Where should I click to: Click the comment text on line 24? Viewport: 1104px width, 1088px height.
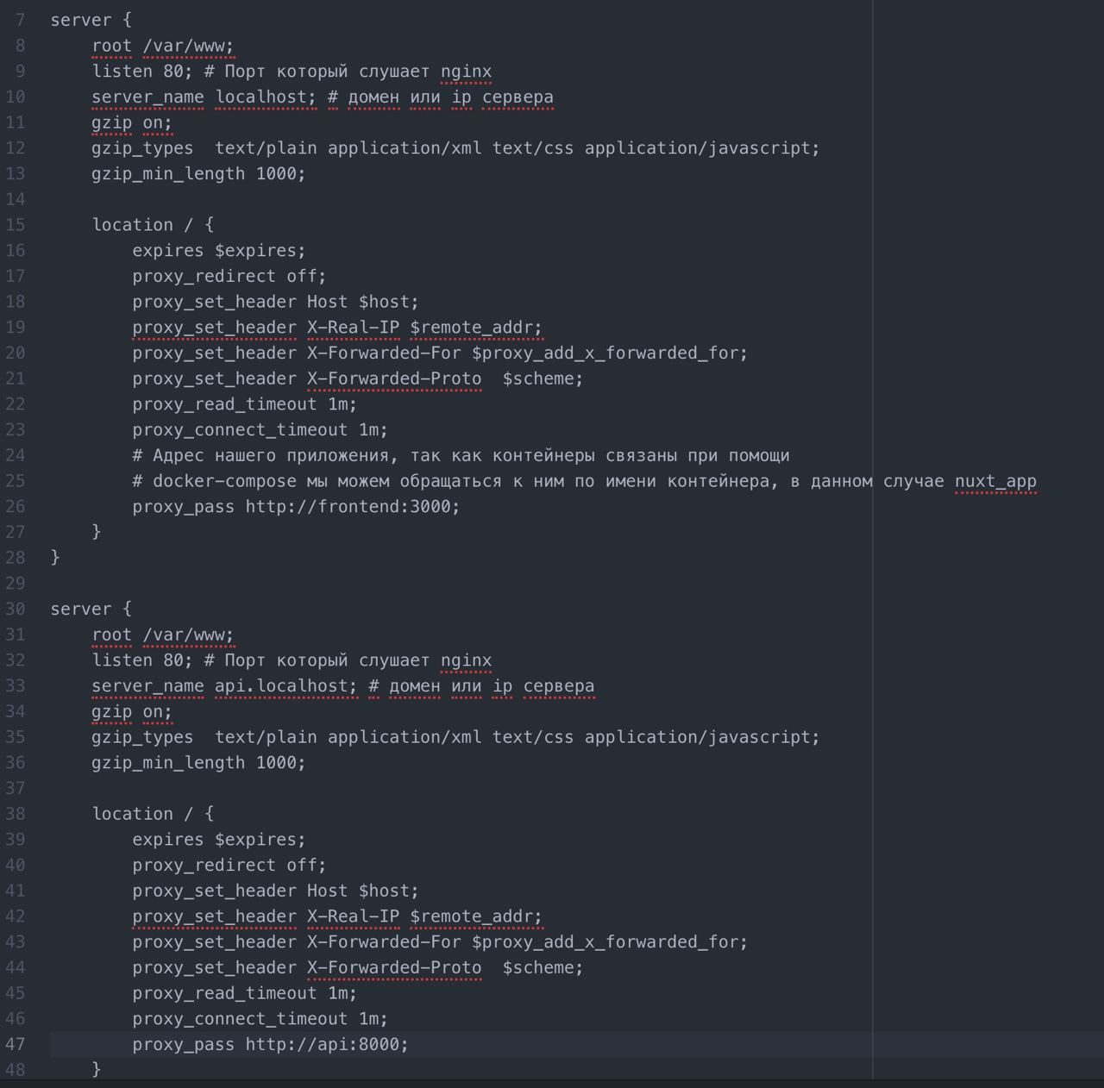tap(461, 455)
